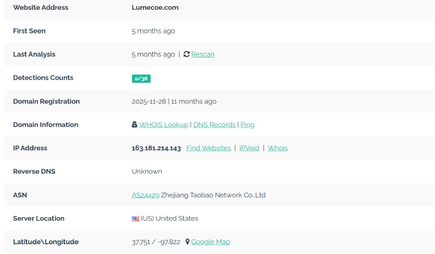This screenshot has width=435, height=254.
Task: Click the Ping link
Action: (247, 125)
